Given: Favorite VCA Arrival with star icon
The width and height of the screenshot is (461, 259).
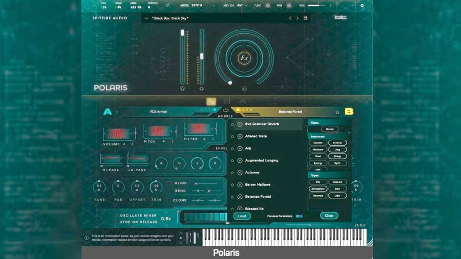Looking at the screenshot, I should (x=117, y=112).
